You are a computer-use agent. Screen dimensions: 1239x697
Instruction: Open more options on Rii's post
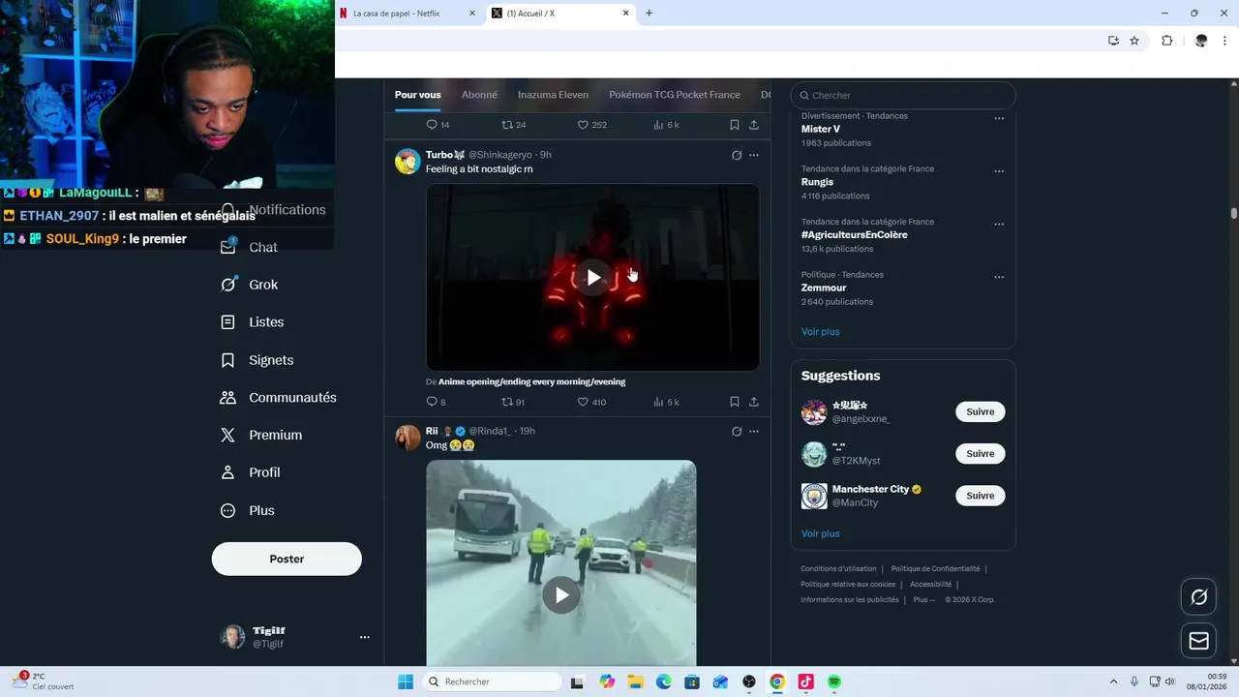click(754, 431)
